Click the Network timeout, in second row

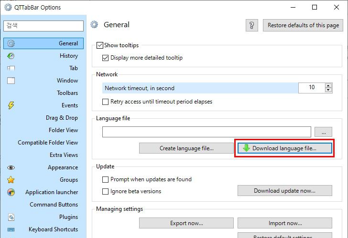[x=200, y=88]
